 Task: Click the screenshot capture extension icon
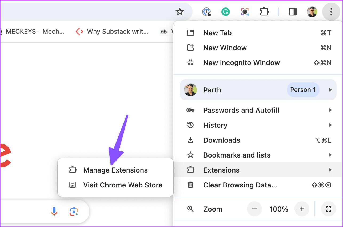[245, 11]
